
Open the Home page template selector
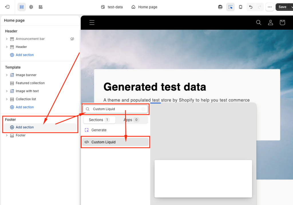pos(144,7)
